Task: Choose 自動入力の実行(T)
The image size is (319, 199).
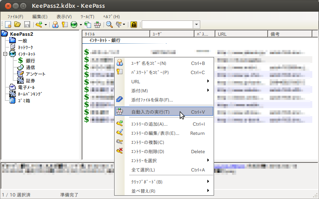Action: 164,112
